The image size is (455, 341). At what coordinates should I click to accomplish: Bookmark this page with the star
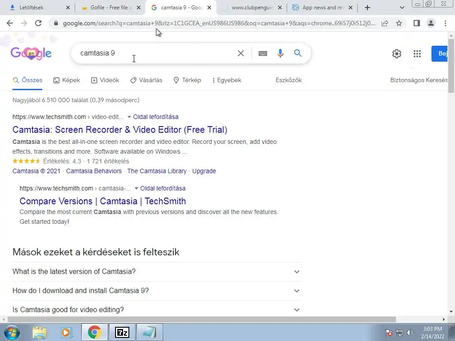coord(399,23)
